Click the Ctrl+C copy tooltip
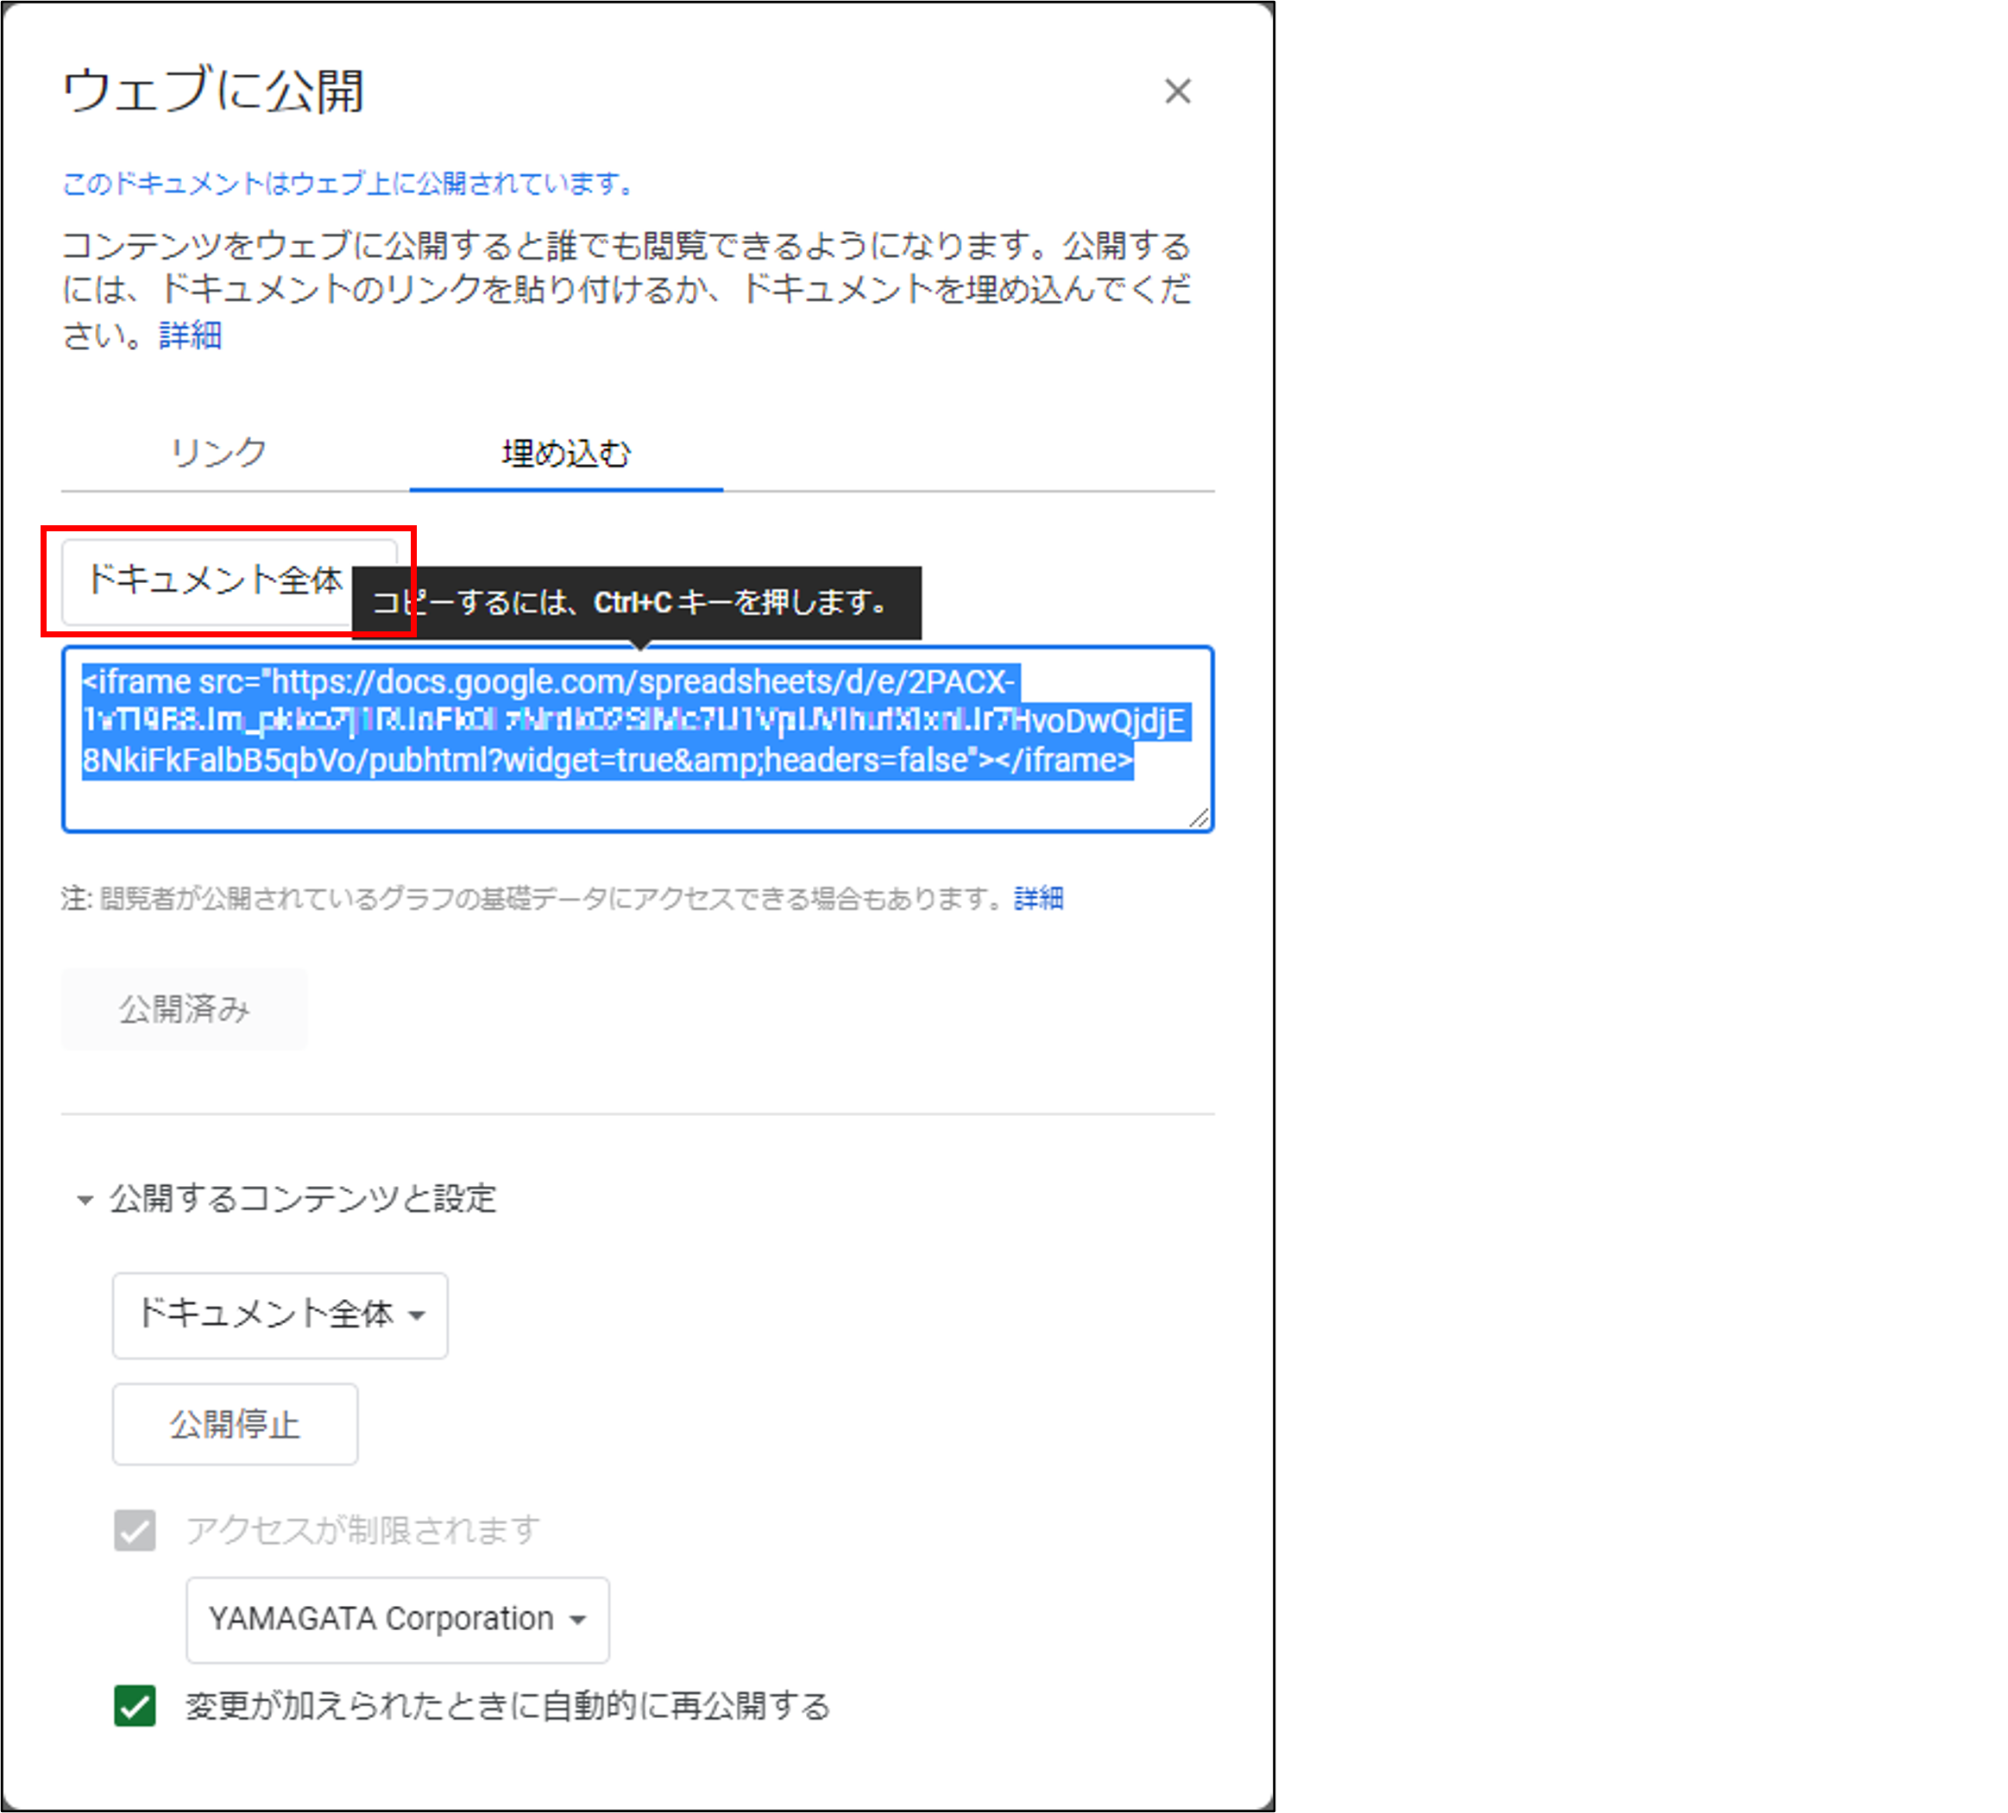The image size is (2008, 1813). 638,602
